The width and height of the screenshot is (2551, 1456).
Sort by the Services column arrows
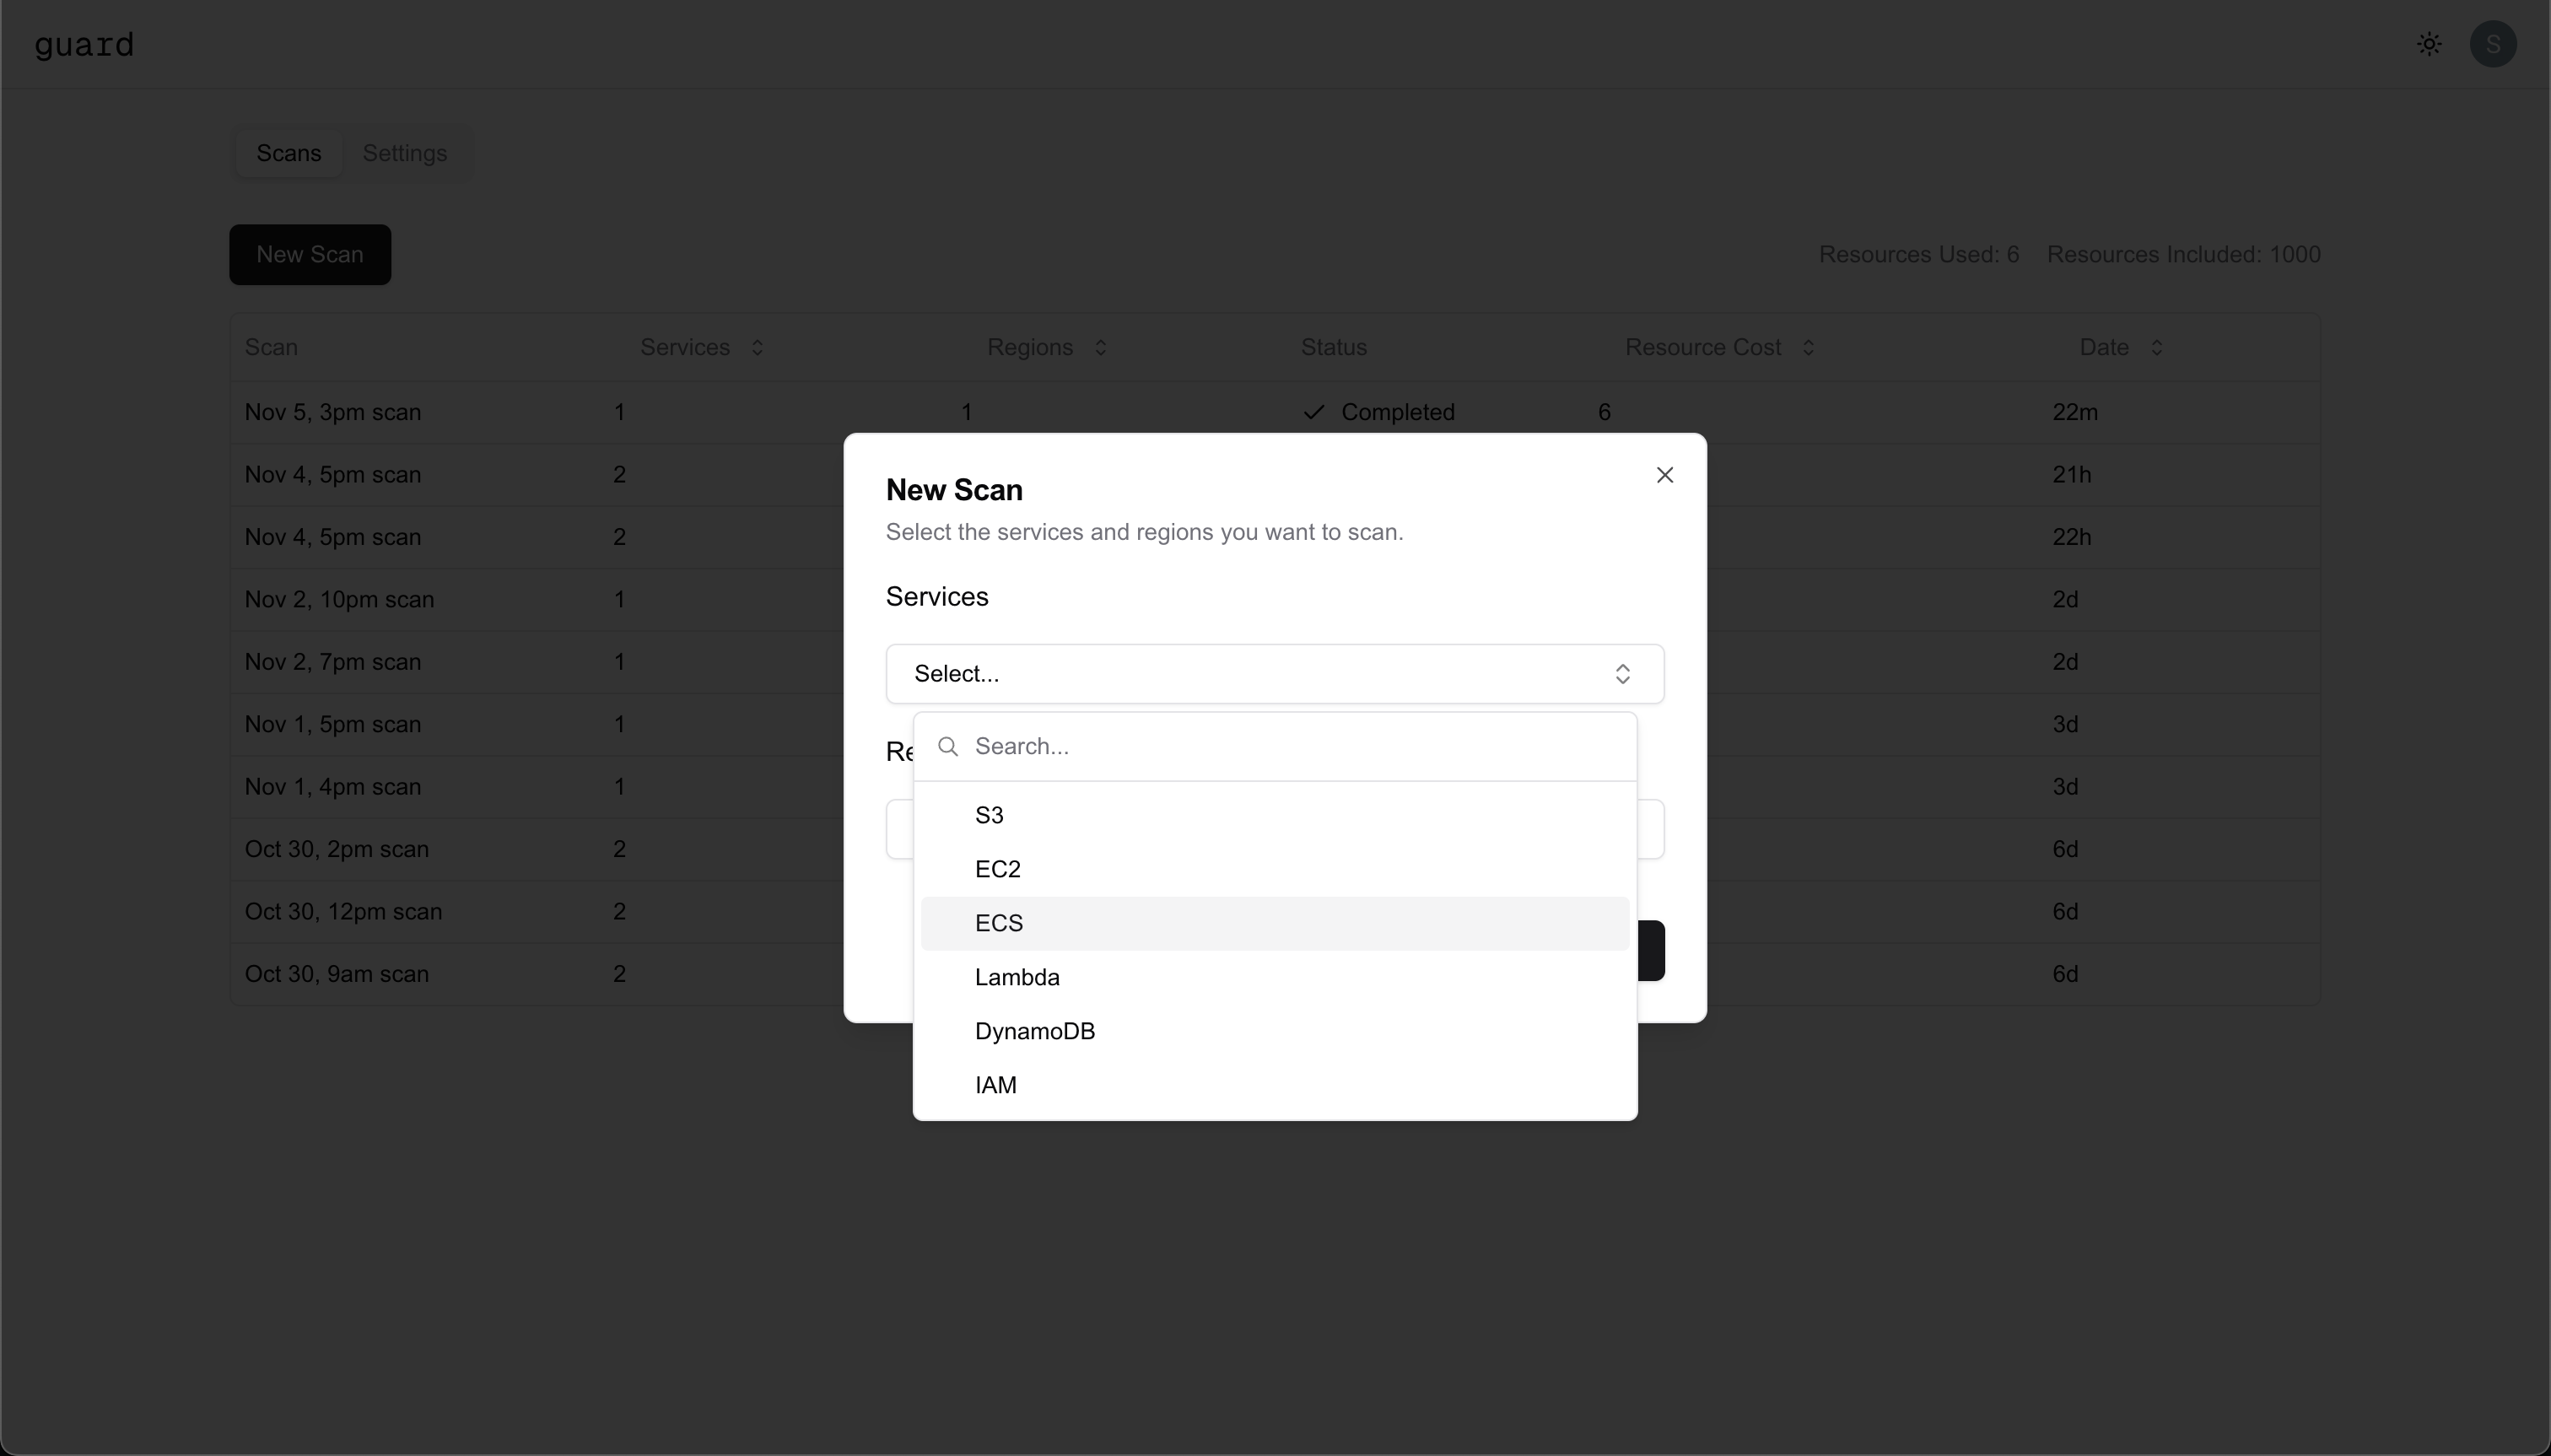pos(757,347)
